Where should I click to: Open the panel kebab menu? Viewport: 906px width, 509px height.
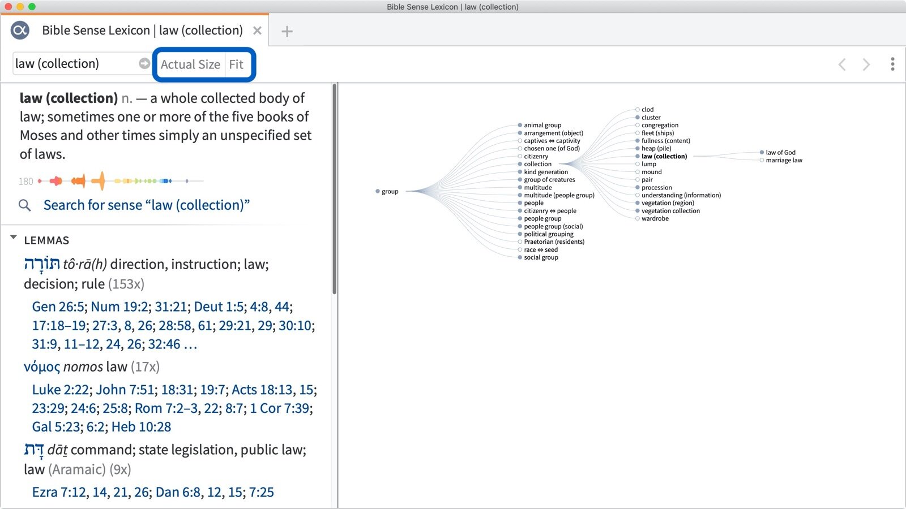(x=892, y=64)
